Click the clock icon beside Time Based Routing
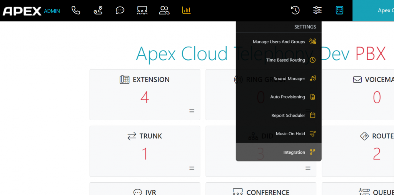 click(x=312, y=60)
